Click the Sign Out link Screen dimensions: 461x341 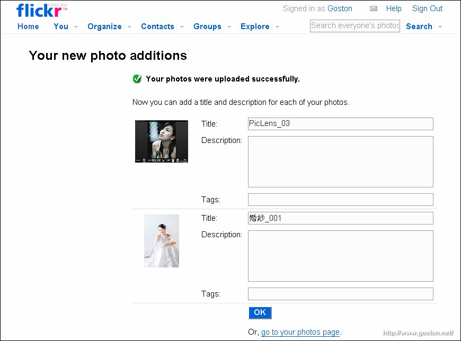point(427,8)
